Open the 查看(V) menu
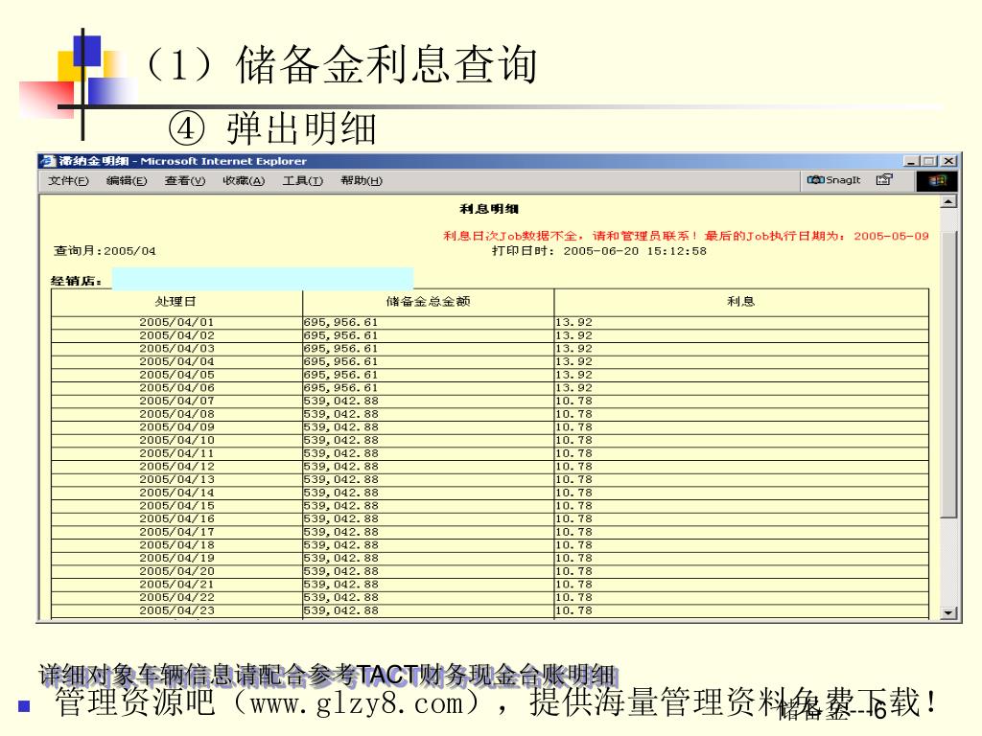 [x=185, y=181]
